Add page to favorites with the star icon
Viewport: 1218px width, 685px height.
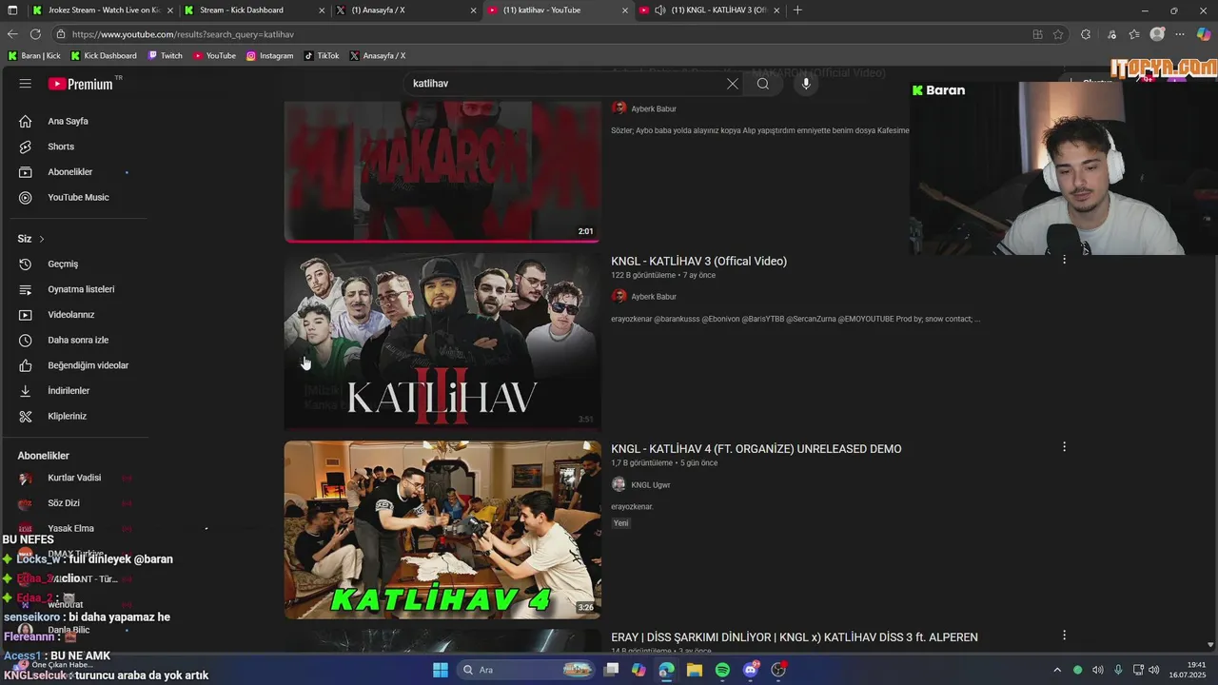[1058, 34]
